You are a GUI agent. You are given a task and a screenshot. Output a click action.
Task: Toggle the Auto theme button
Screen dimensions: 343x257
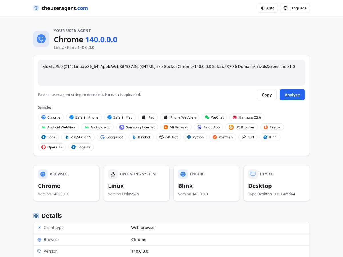coord(268,8)
